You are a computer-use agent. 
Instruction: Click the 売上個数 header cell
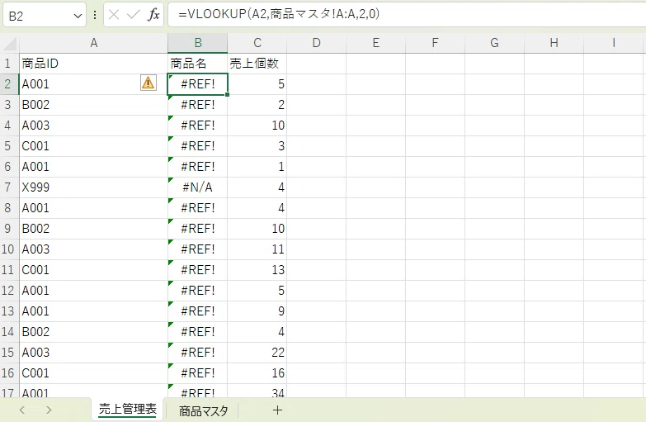(x=257, y=64)
